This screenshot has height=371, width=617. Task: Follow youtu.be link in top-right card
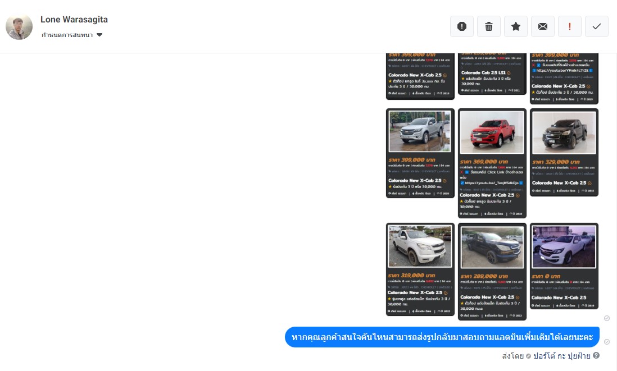(x=562, y=71)
